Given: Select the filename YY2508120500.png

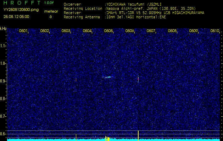Looking at the screenshot, I should click(21, 10).
